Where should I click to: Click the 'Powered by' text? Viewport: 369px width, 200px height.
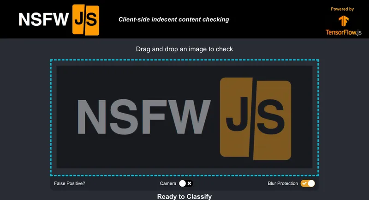click(x=342, y=9)
